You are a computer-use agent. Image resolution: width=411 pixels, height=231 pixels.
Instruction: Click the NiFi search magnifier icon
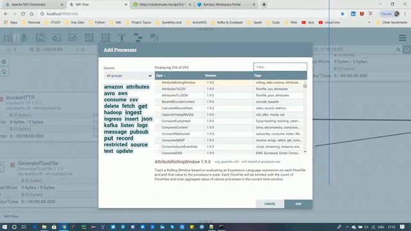(x=398, y=49)
